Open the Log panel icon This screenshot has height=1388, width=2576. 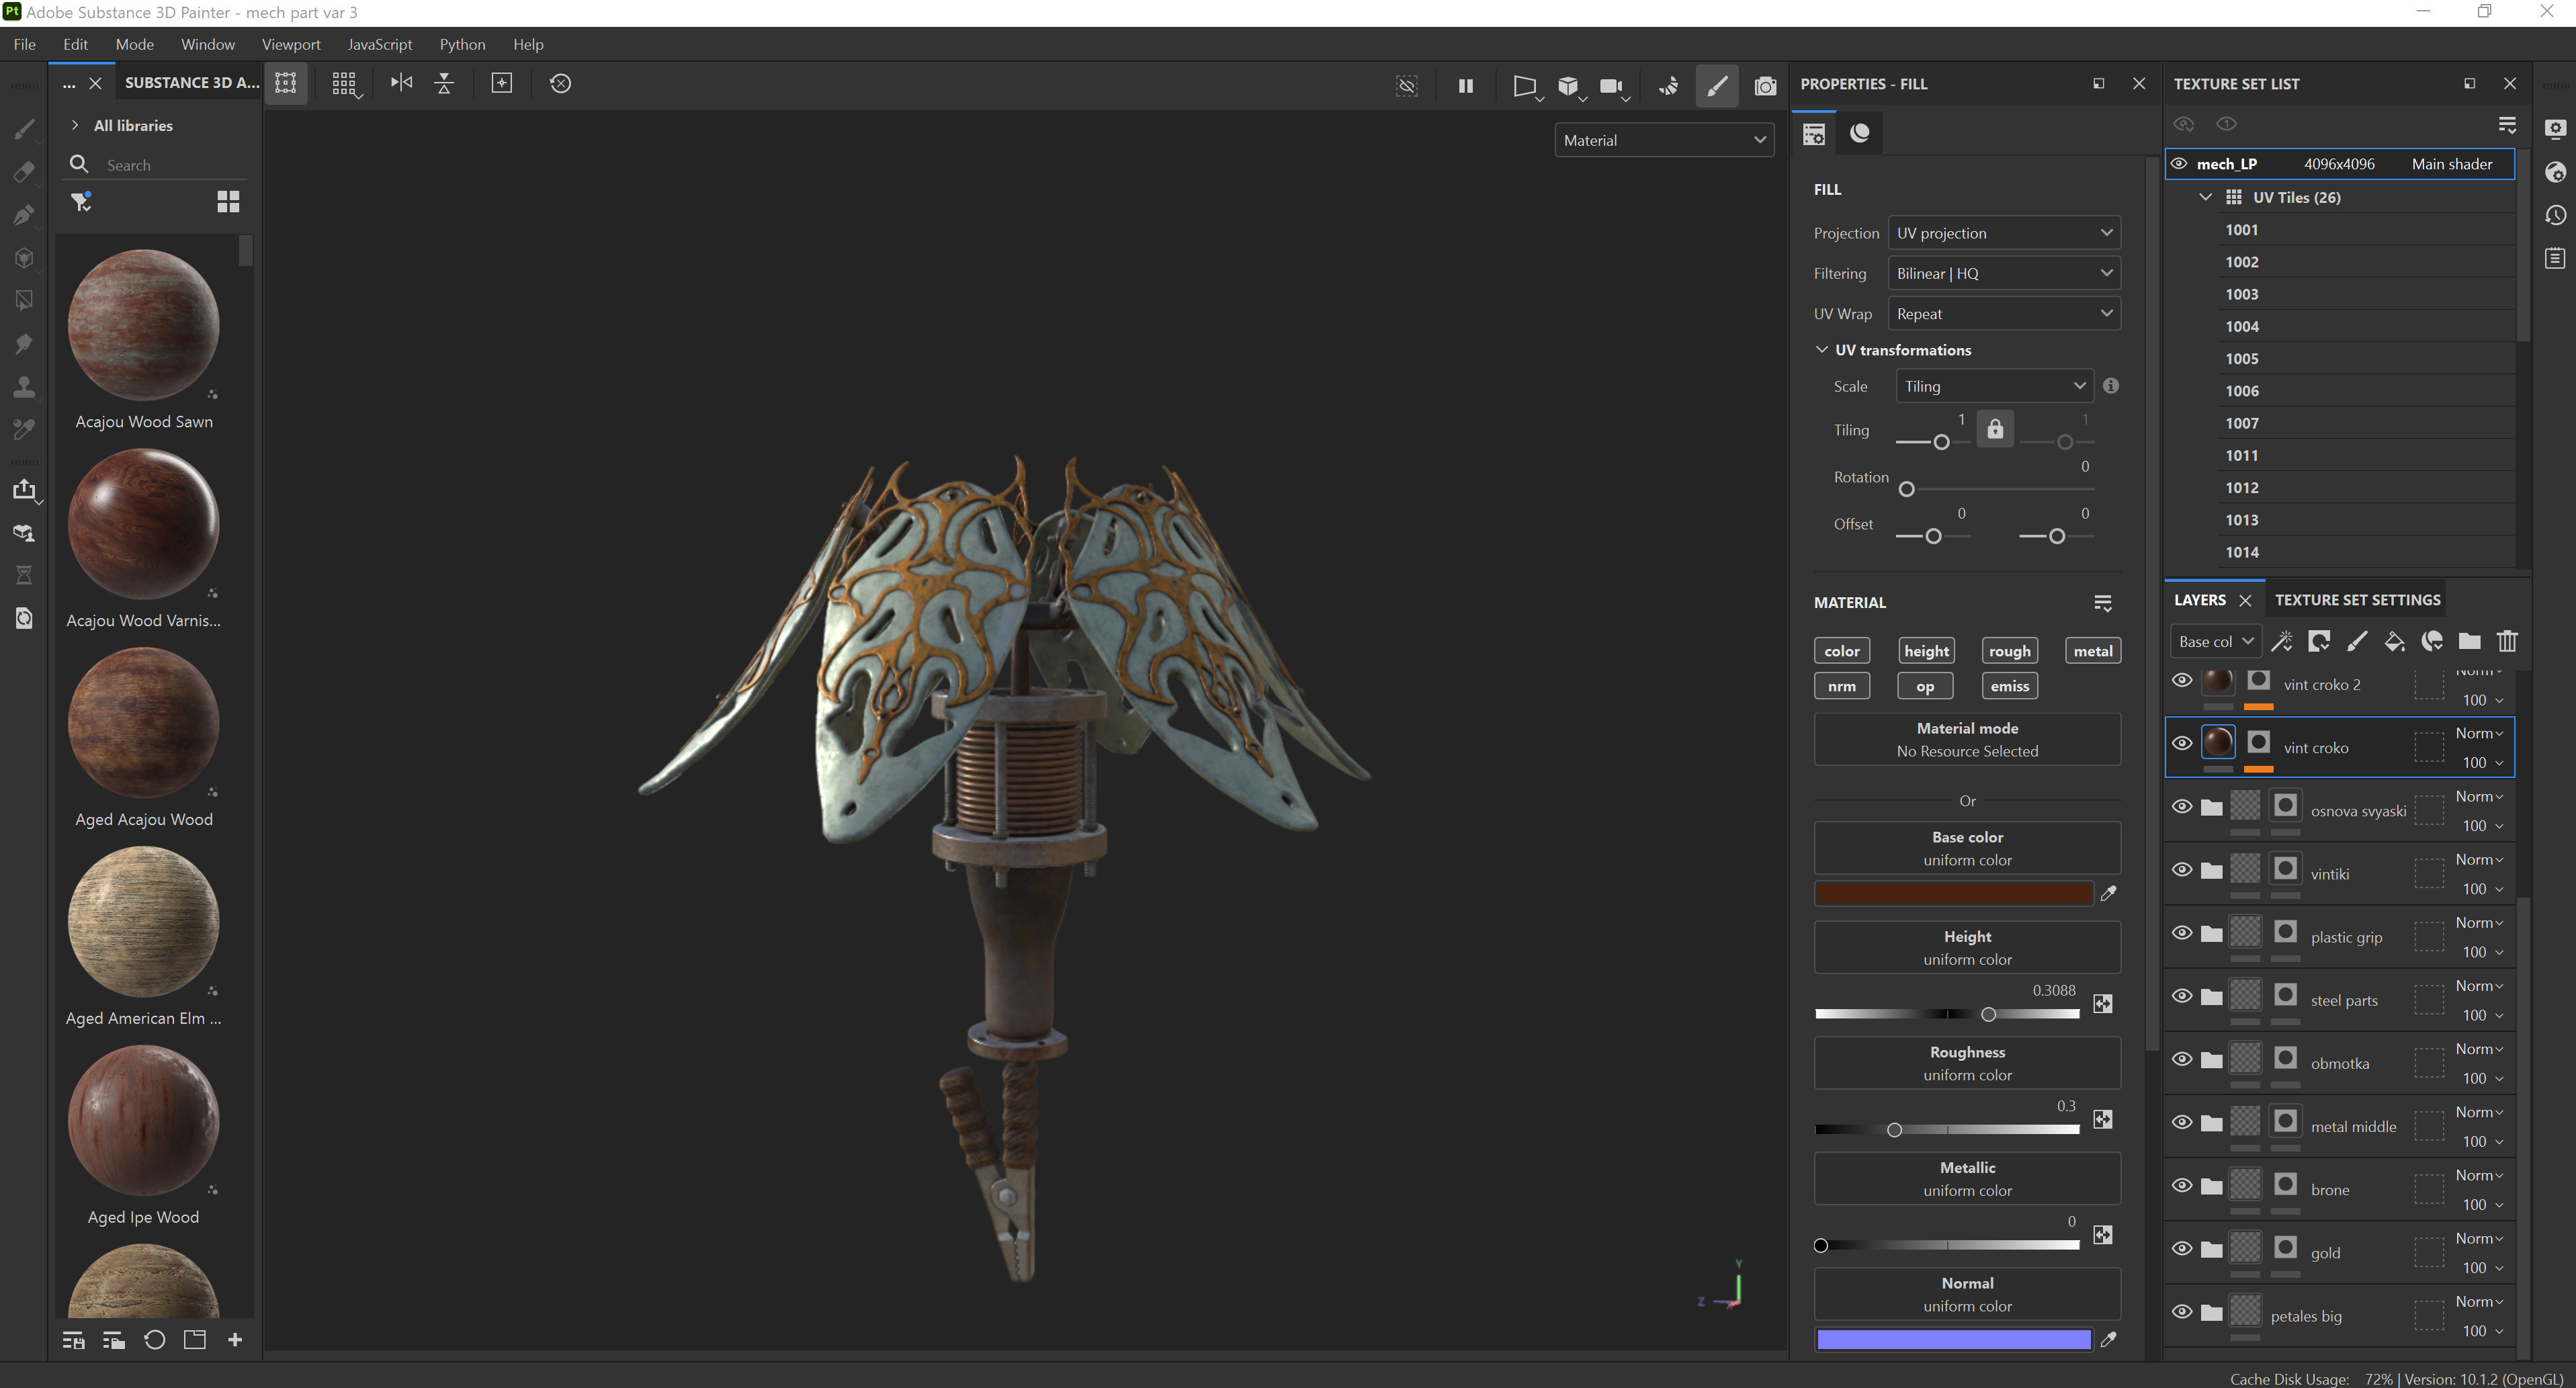click(2555, 258)
